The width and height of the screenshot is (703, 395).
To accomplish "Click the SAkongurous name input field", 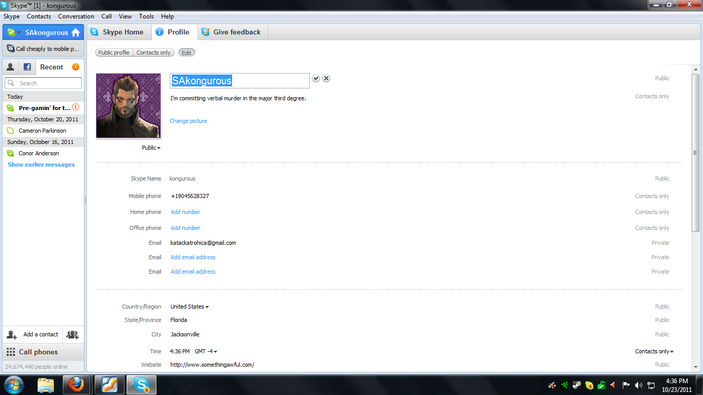I will 240,81.
